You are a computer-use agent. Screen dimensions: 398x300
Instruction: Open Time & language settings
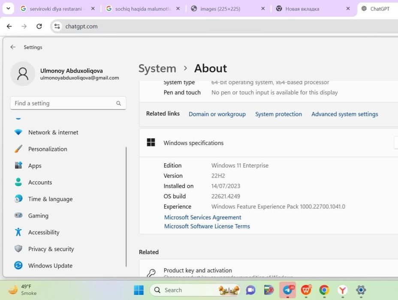[50, 199]
